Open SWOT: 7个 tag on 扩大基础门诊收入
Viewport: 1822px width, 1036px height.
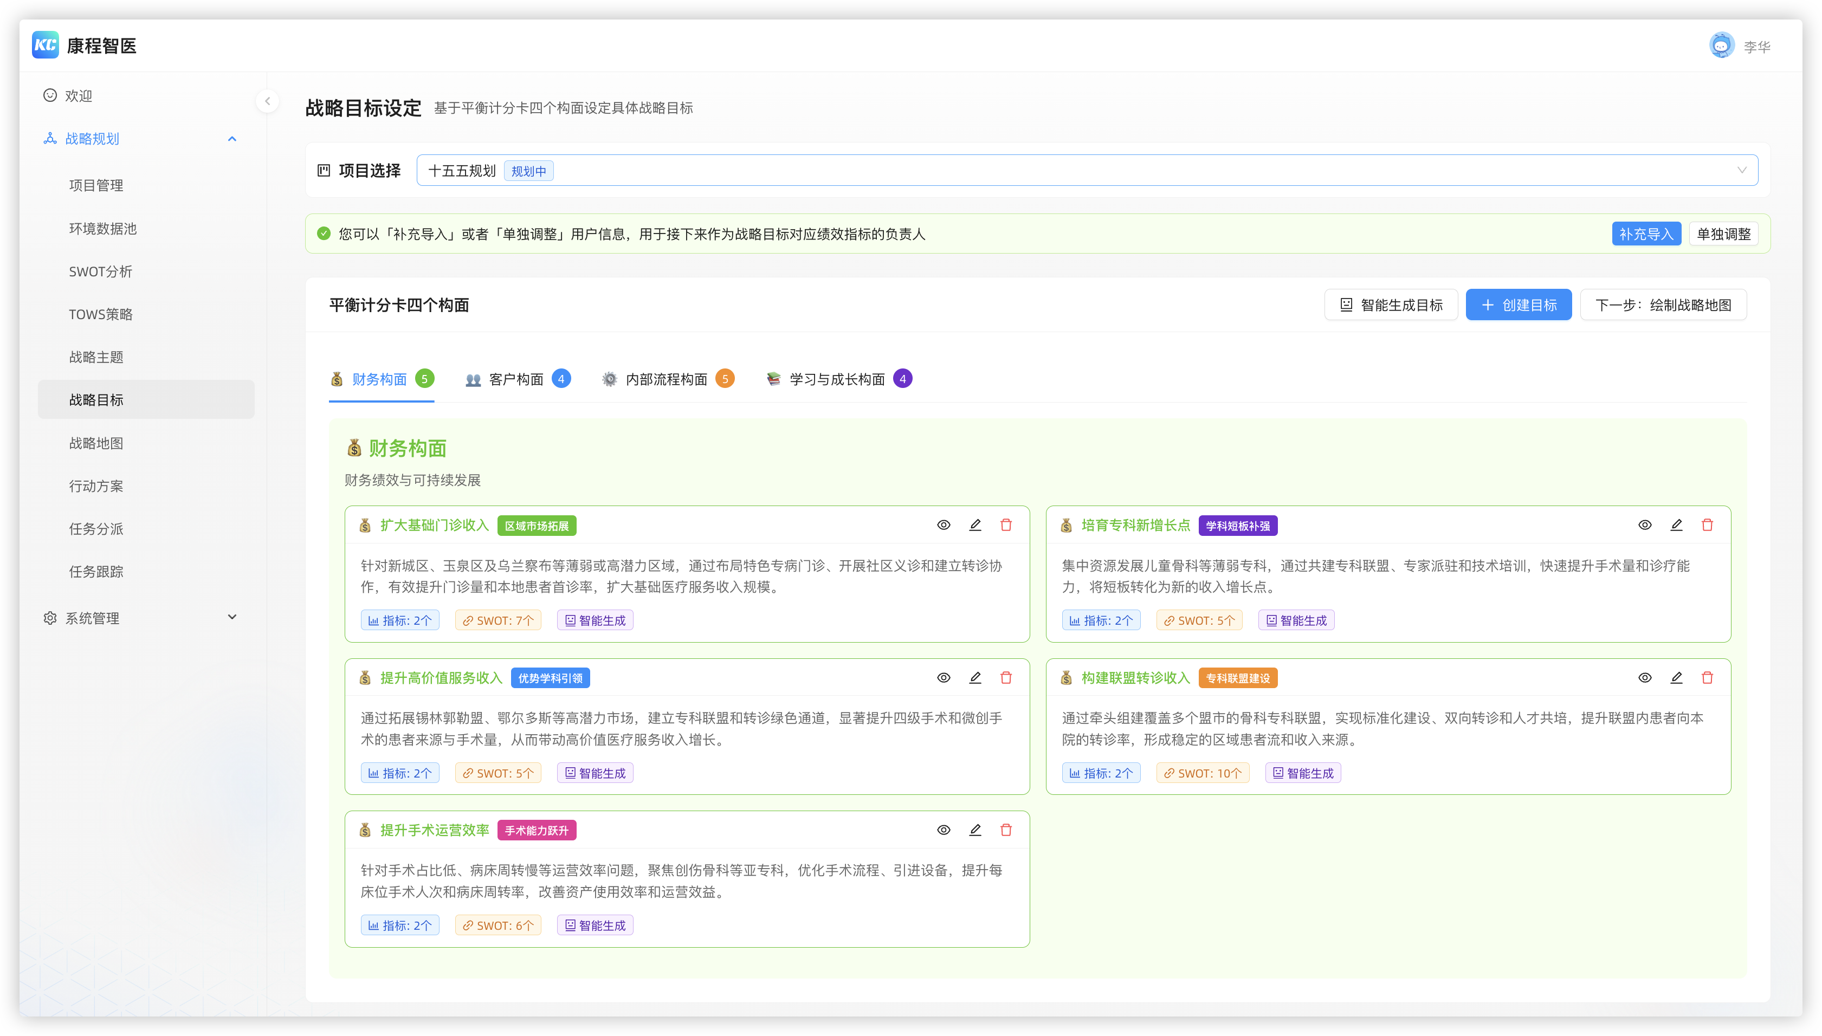[498, 620]
